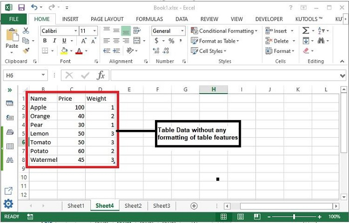Toggle Bold formatting

(45, 41)
